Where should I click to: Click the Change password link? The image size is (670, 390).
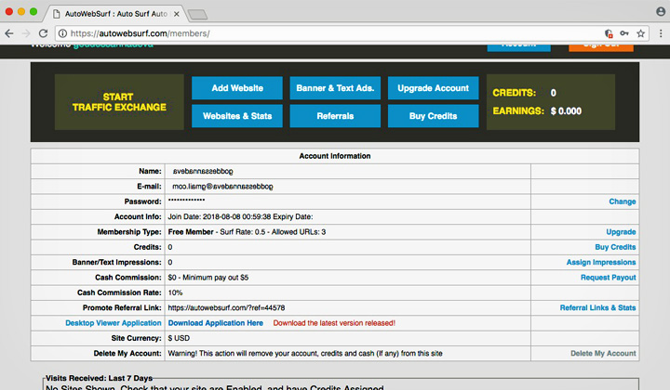[x=623, y=201]
